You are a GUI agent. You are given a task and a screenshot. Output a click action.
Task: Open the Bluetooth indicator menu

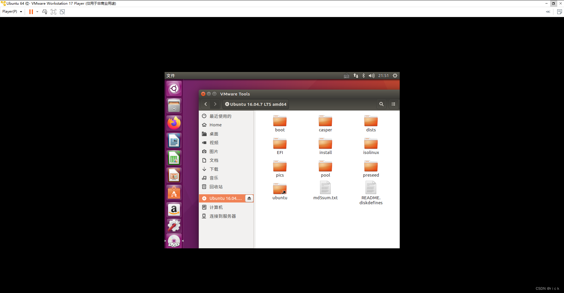click(x=363, y=76)
